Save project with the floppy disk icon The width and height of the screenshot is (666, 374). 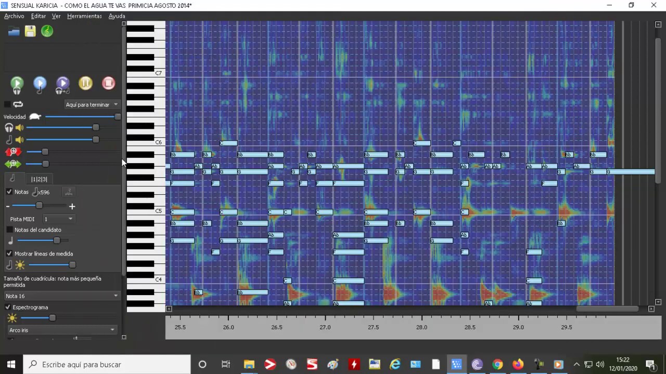[x=30, y=31]
